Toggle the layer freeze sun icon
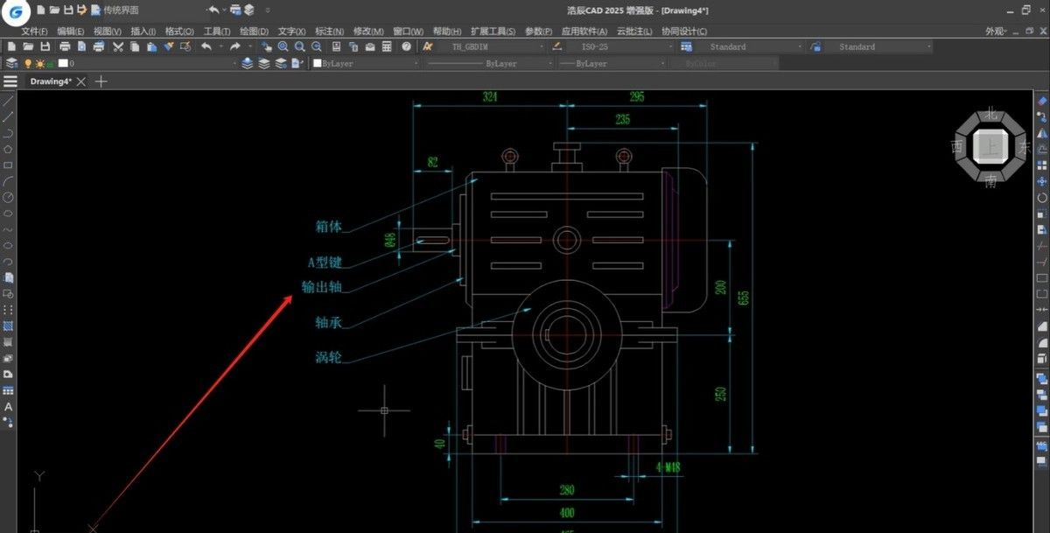The height and width of the screenshot is (533, 1050). click(x=40, y=64)
